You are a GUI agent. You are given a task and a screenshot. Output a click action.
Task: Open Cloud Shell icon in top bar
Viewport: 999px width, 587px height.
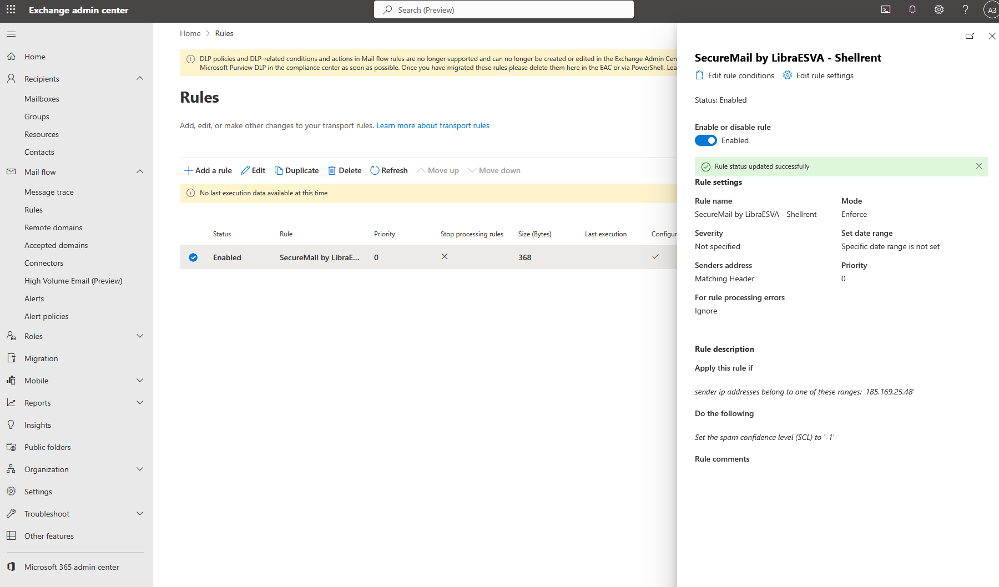[886, 9]
